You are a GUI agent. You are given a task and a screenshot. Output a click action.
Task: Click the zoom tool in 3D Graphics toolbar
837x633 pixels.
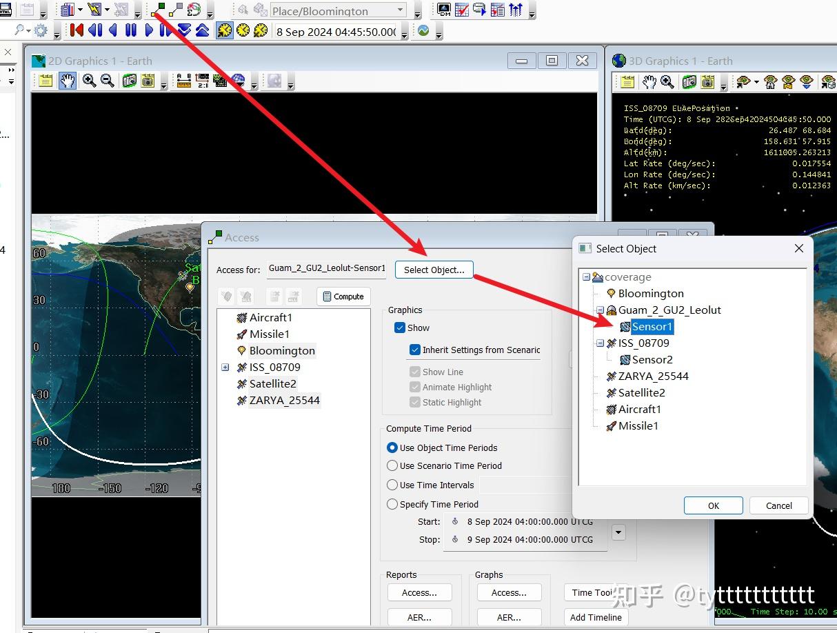(667, 82)
